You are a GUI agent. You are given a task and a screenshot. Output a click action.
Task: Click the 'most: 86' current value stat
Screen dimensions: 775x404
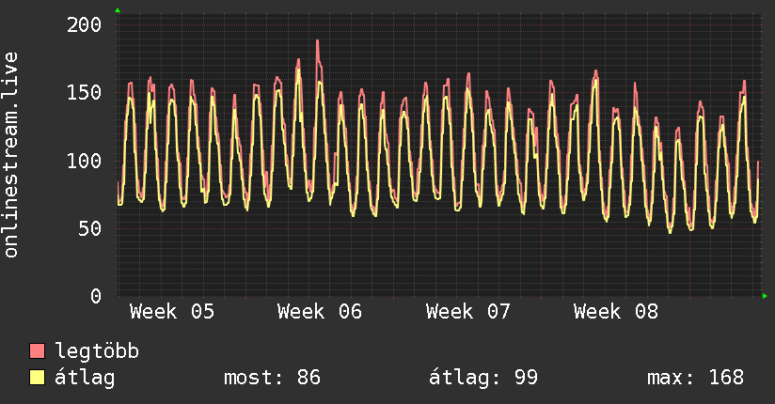(x=272, y=378)
